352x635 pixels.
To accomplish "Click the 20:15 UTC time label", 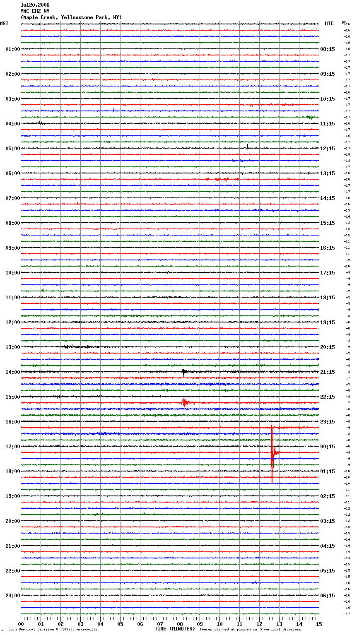I will click(x=328, y=347).
